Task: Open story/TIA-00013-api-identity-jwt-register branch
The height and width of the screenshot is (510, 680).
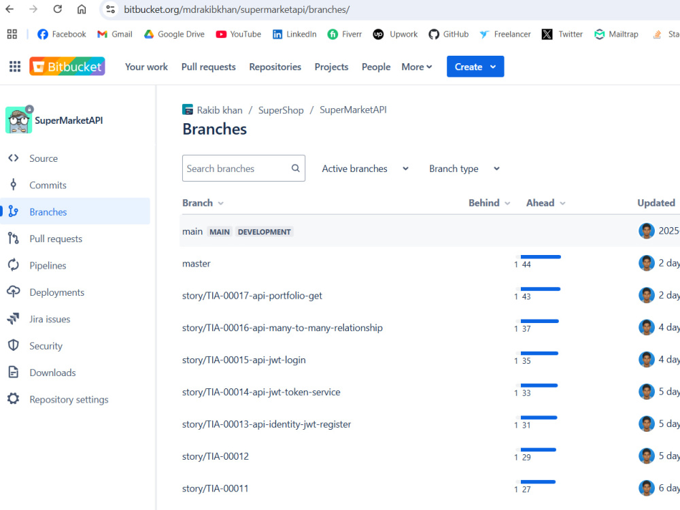Action: click(x=267, y=424)
